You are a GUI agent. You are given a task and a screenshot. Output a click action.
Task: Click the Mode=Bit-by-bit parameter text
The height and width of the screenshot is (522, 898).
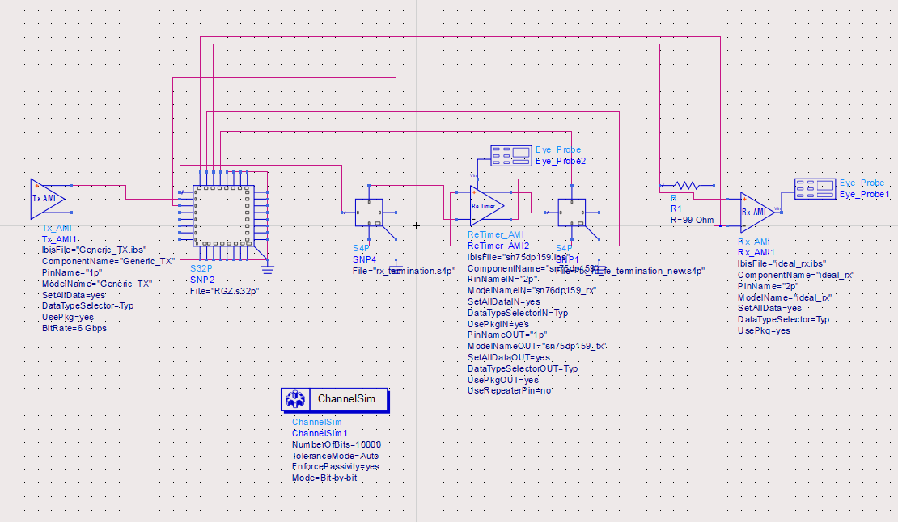(x=324, y=476)
